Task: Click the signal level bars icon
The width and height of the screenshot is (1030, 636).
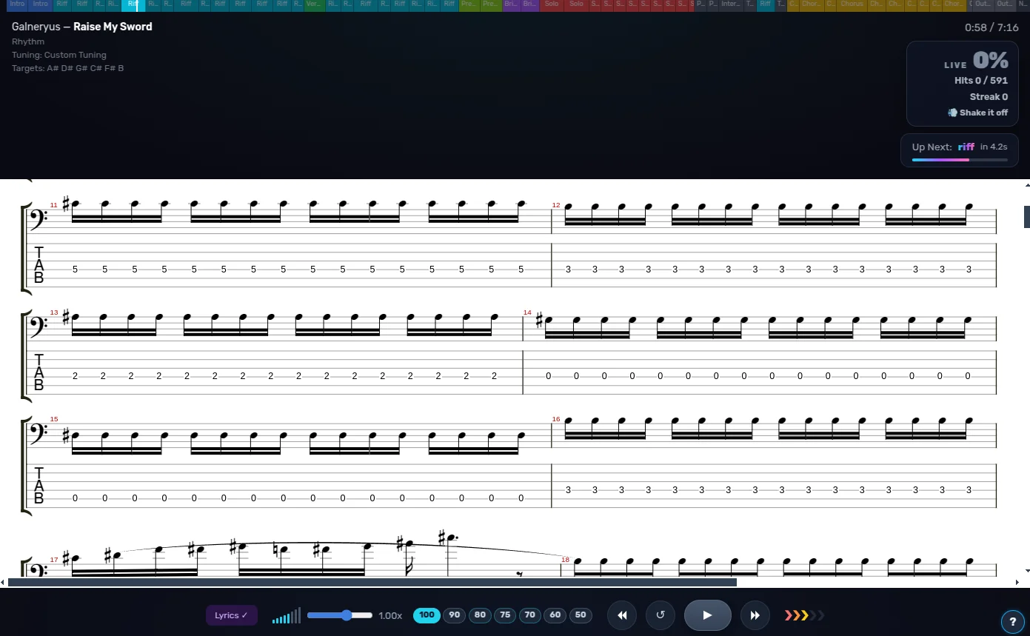Action: point(286,615)
